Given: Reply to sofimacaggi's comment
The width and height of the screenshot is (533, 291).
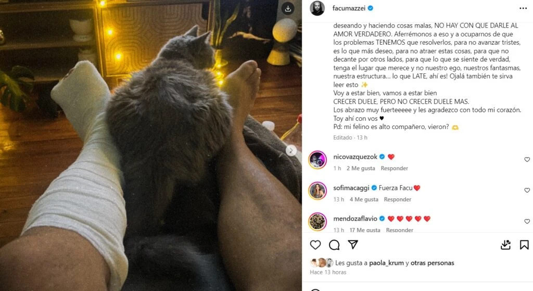Looking at the screenshot, I should [x=397, y=199].
